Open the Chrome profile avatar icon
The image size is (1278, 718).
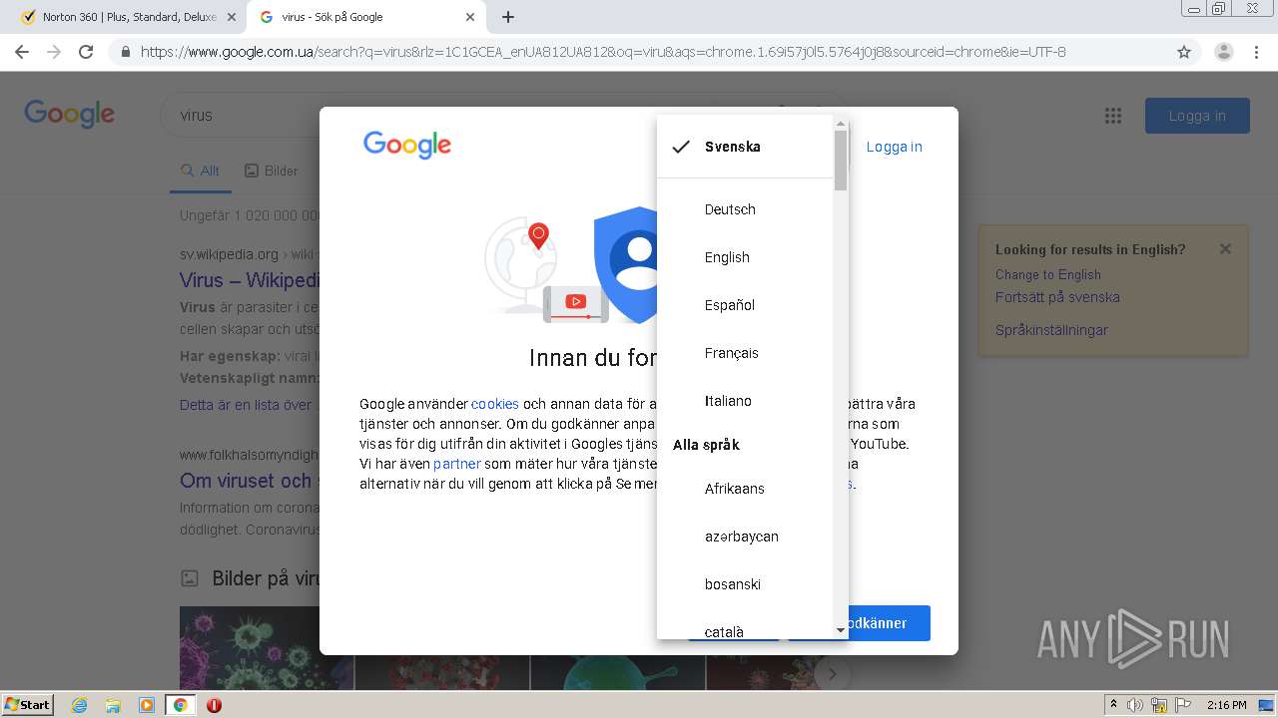(x=1223, y=52)
